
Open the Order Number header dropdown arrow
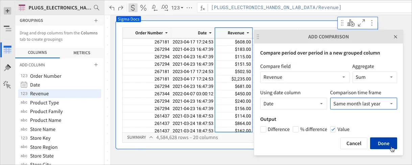tap(166, 33)
